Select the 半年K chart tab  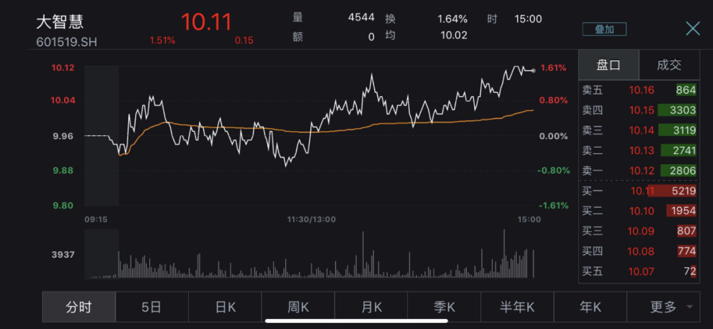518,307
